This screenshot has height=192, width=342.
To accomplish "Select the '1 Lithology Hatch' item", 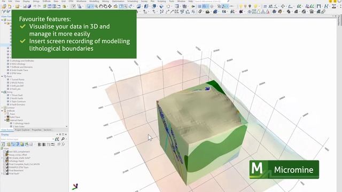I will (21, 123).
